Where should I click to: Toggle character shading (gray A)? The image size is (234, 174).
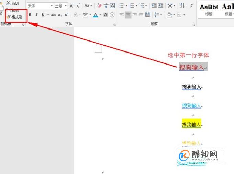point(105,15)
